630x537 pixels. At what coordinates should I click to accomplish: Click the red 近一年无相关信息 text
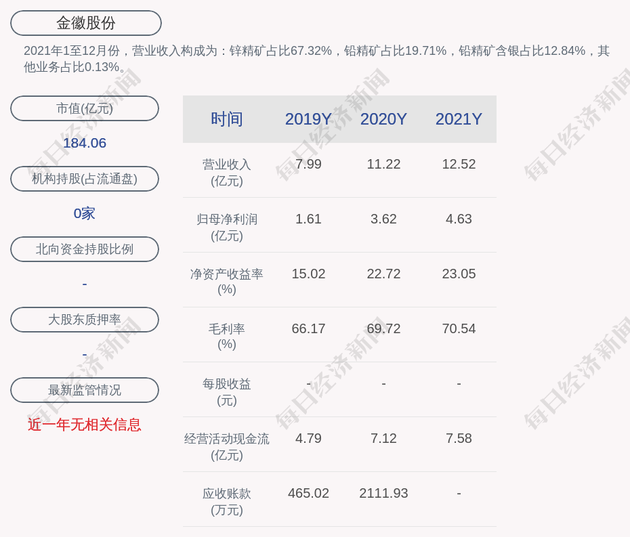tap(85, 425)
